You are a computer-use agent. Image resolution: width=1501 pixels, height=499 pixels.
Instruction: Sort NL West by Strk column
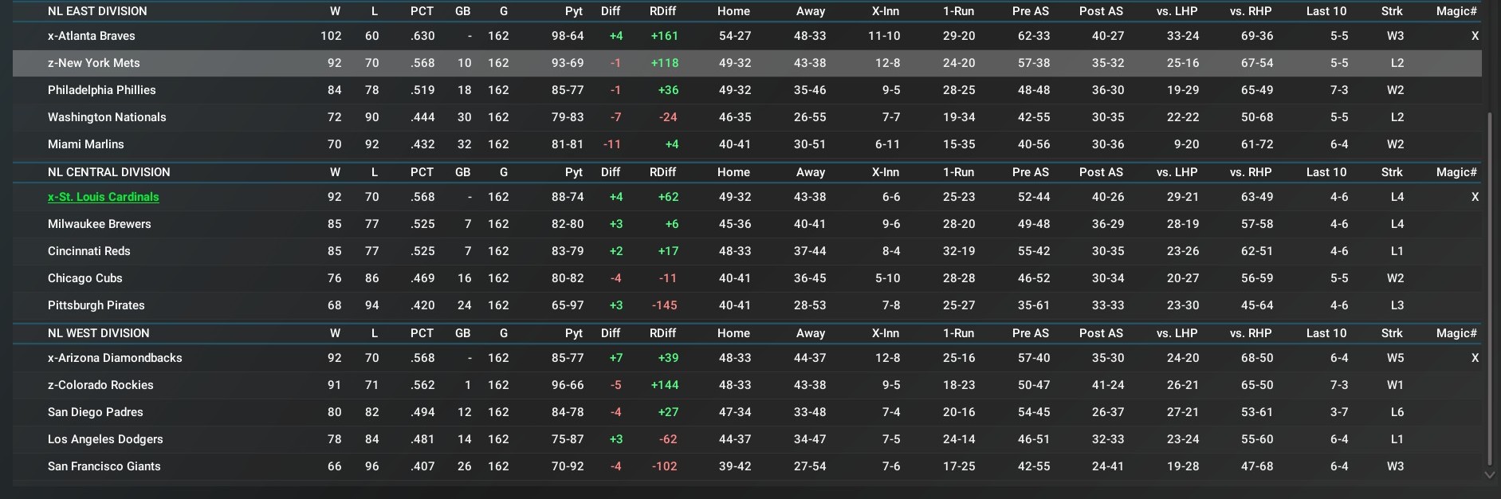click(x=1392, y=333)
